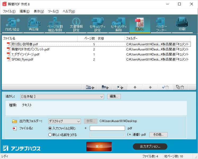
Task: Move selected file down with arrow
Action: (150, 87)
